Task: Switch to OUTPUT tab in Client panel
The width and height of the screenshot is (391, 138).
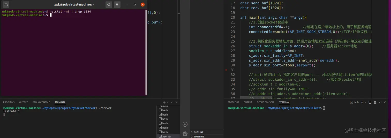Action: 248,102
